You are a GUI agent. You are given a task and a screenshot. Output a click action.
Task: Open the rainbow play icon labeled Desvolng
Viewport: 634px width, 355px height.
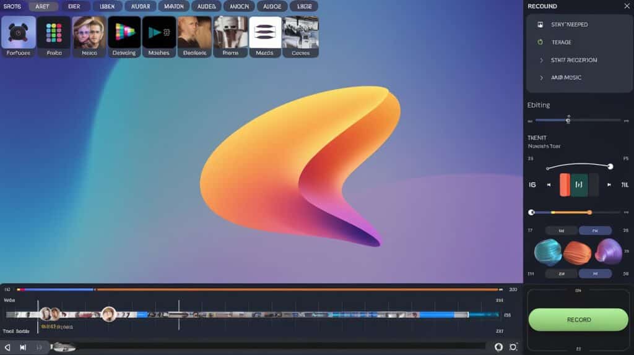coord(124,36)
